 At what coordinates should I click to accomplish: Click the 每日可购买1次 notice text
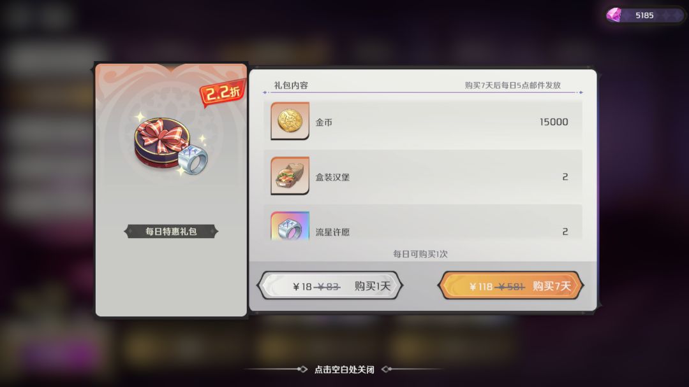click(x=420, y=254)
